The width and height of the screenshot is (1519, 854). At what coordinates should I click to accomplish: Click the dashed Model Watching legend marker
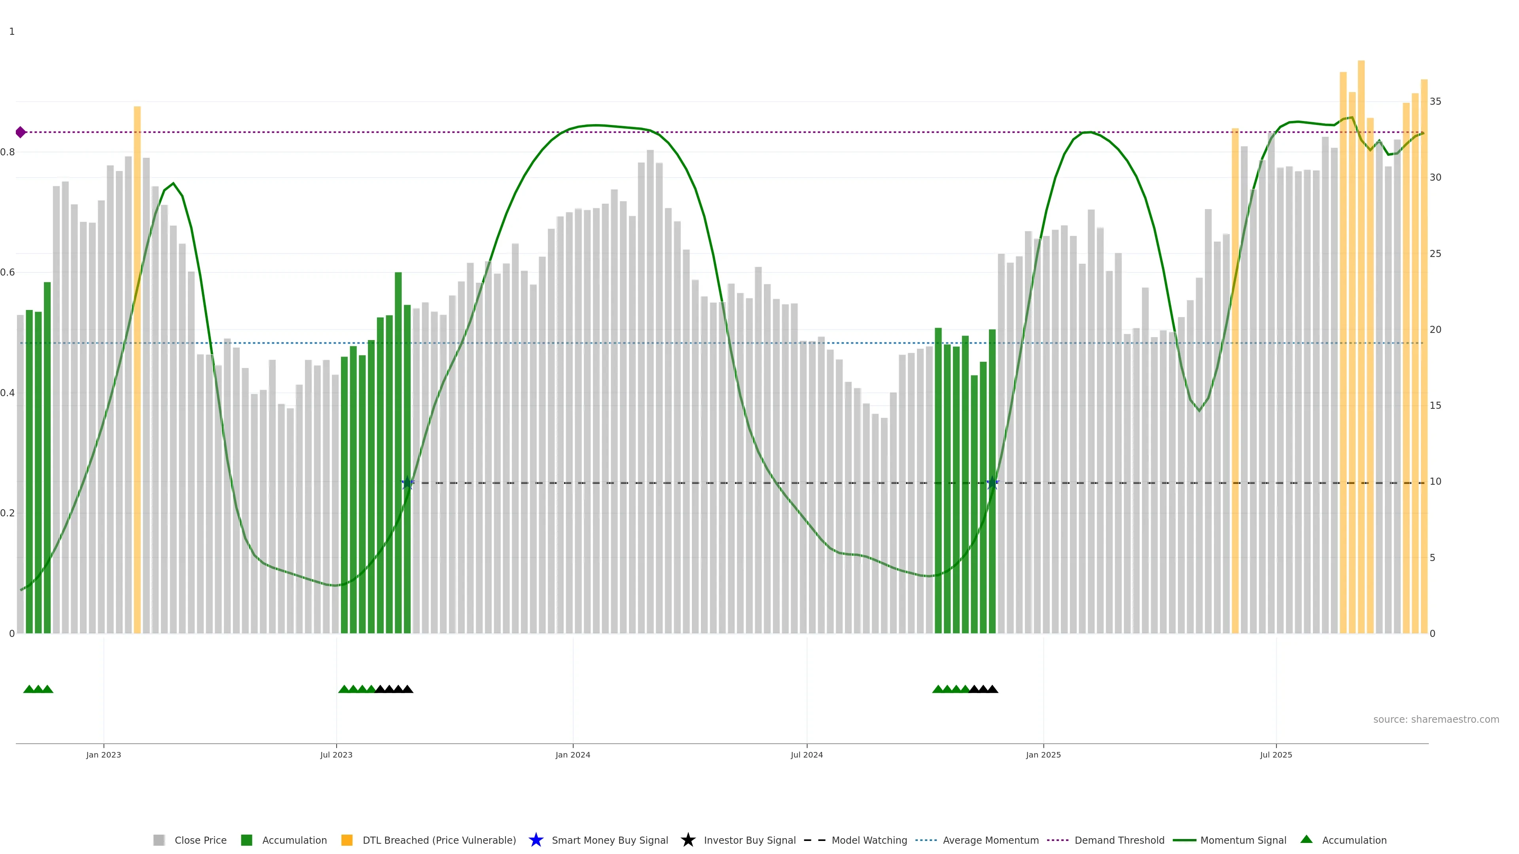814,840
